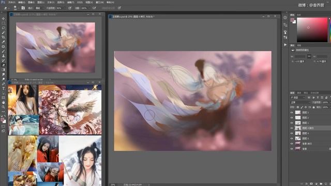
Task: Open the 编辑 menu
Action: (21, 2)
